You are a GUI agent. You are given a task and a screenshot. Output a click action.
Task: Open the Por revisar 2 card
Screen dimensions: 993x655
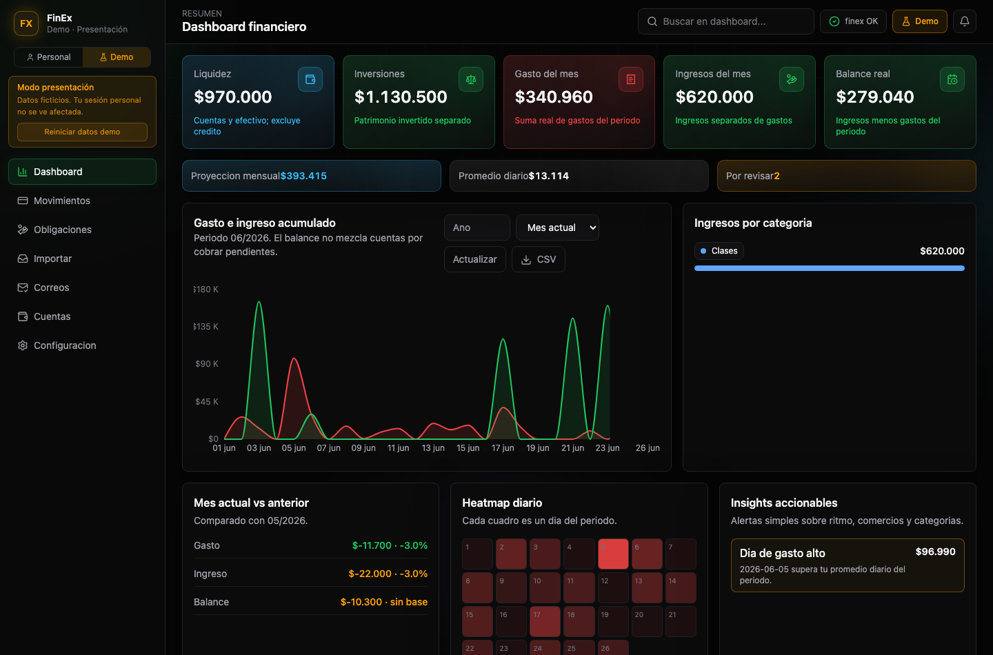tap(847, 176)
